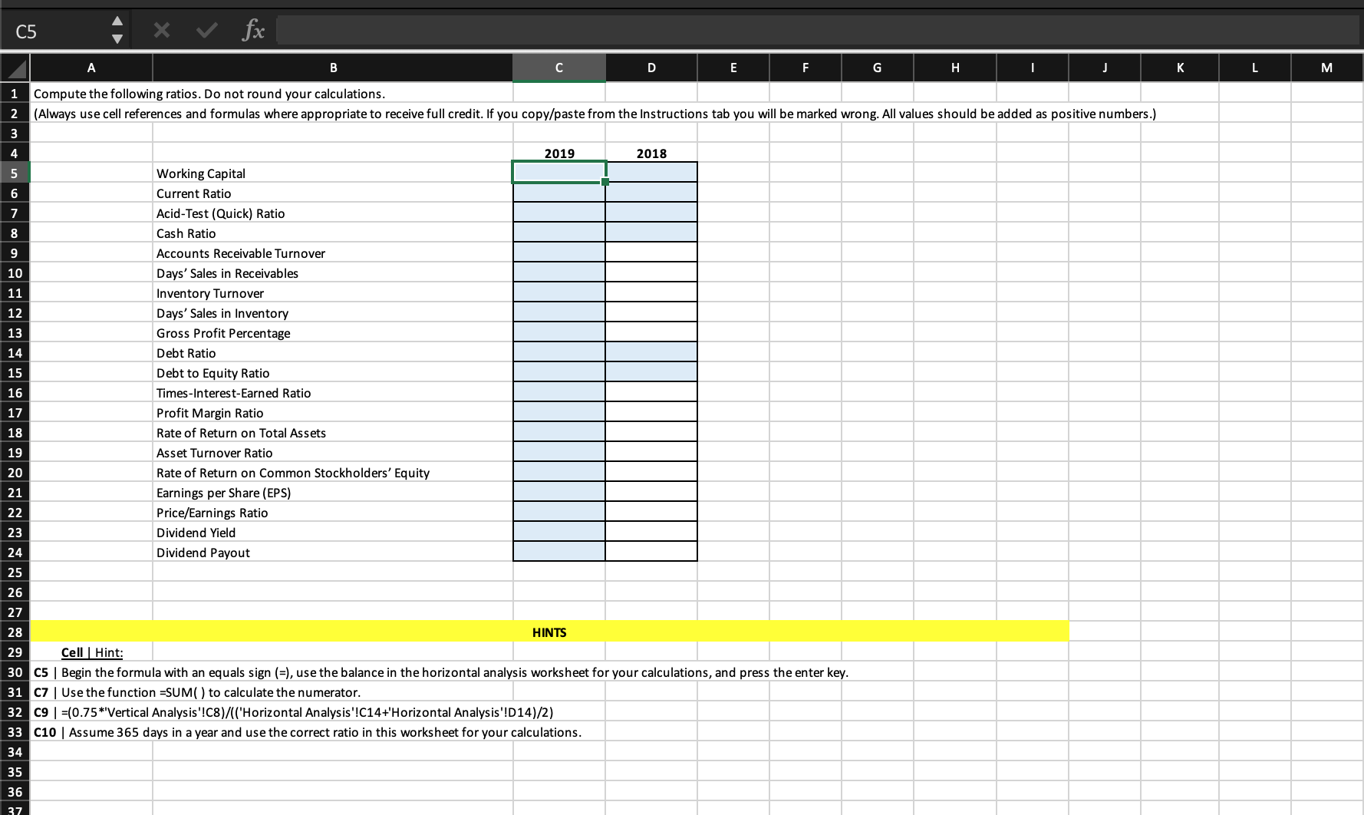1364x815 pixels.
Task: Click the Cell | Hint: heading
Action: pos(92,652)
